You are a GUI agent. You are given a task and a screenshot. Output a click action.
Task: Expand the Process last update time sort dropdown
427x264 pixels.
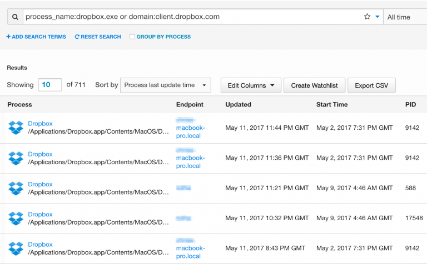pos(165,85)
